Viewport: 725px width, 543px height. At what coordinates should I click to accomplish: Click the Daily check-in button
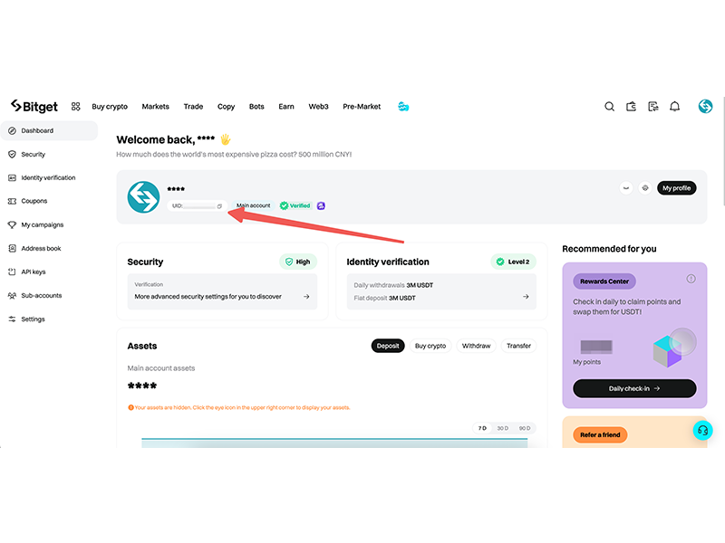pyautogui.click(x=634, y=388)
